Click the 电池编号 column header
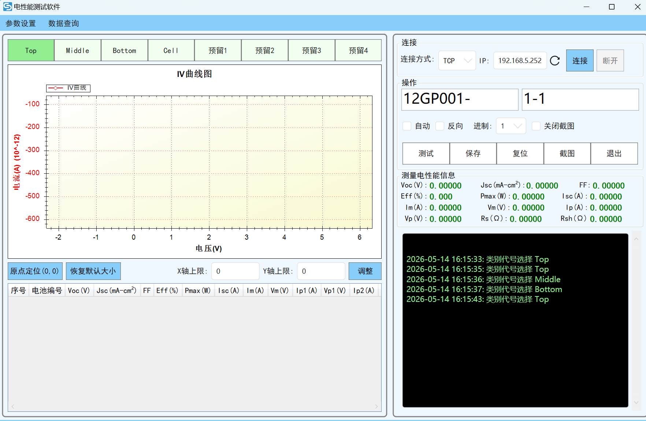 click(47, 291)
